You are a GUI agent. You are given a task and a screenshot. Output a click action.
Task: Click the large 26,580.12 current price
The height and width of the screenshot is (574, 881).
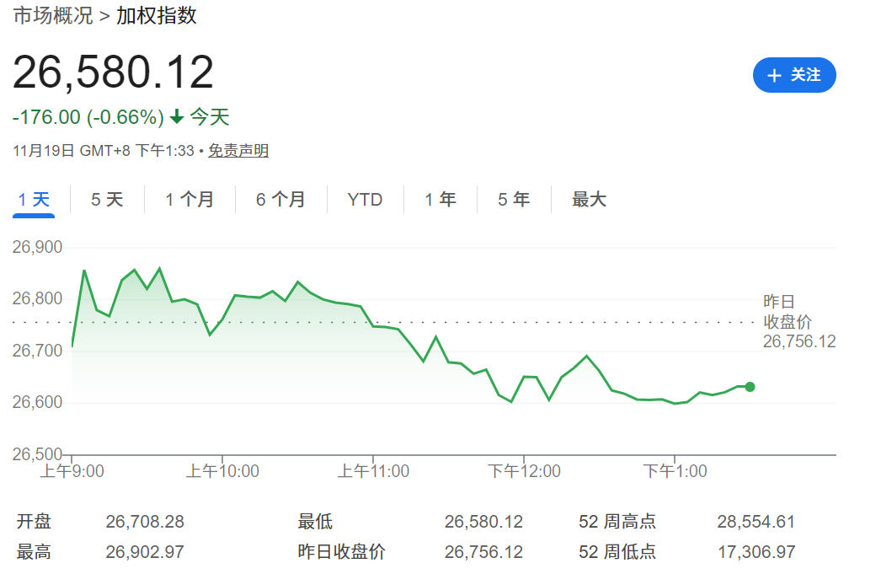[x=113, y=72]
